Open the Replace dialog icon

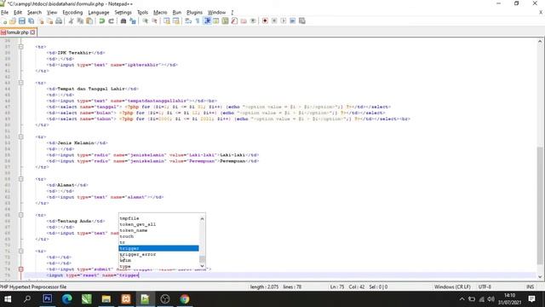click(133, 21)
